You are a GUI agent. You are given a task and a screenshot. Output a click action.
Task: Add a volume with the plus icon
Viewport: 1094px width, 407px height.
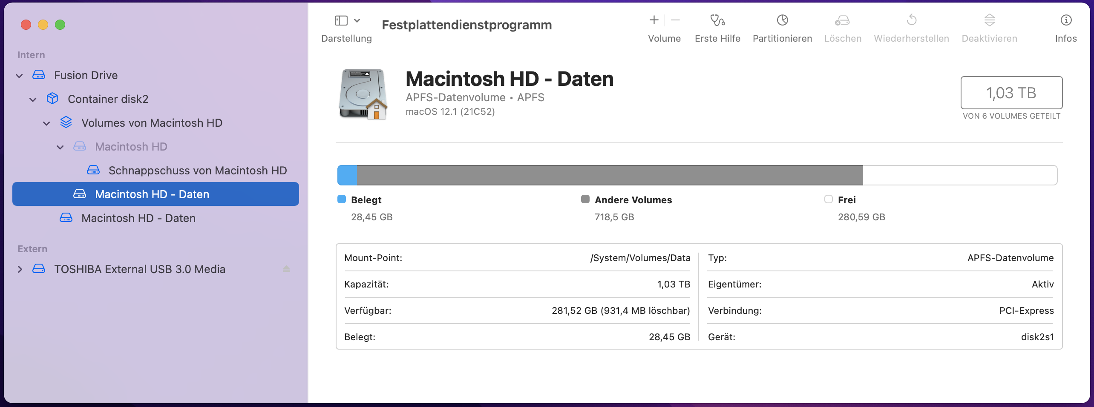(x=654, y=20)
